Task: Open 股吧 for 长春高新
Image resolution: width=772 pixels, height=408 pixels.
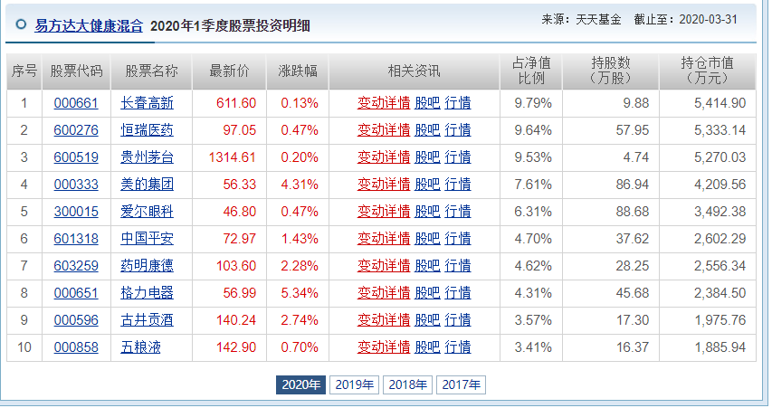Action: (427, 103)
